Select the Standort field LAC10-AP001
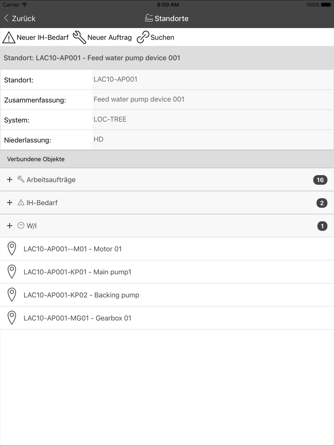The image size is (334, 446). pyautogui.click(x=213, y=80)
